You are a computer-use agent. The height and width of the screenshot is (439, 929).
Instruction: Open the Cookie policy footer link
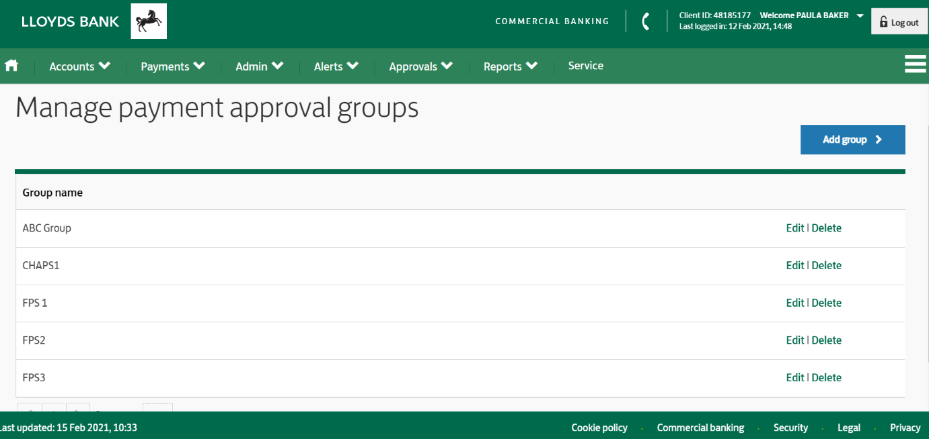coord(599,428)
